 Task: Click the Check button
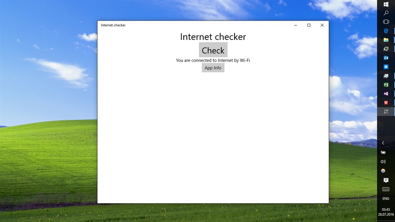click(213, 50)
